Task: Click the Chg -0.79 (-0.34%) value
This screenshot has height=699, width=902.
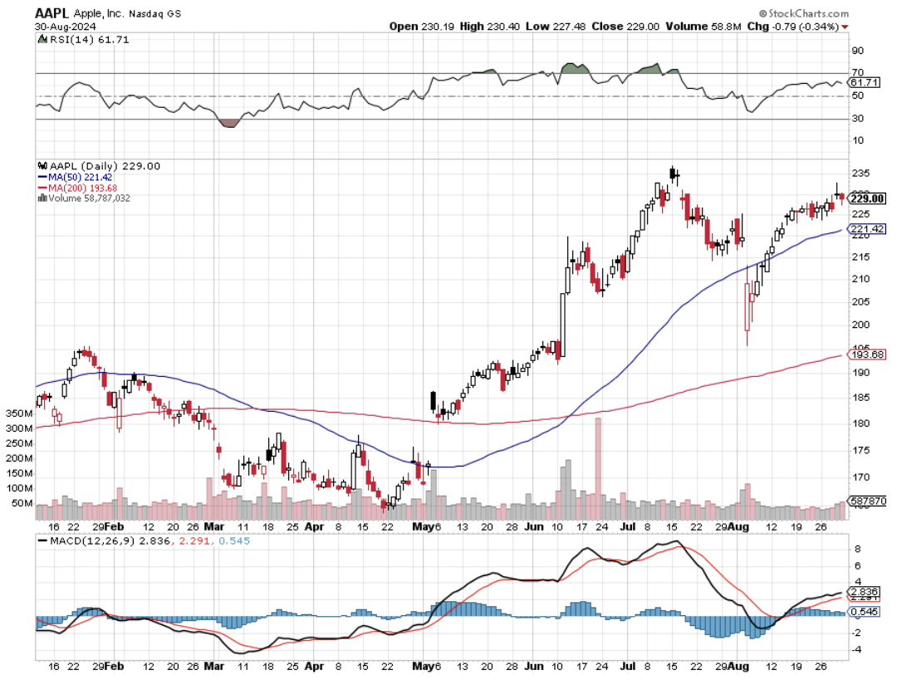Action: click(x=792, y=27)
